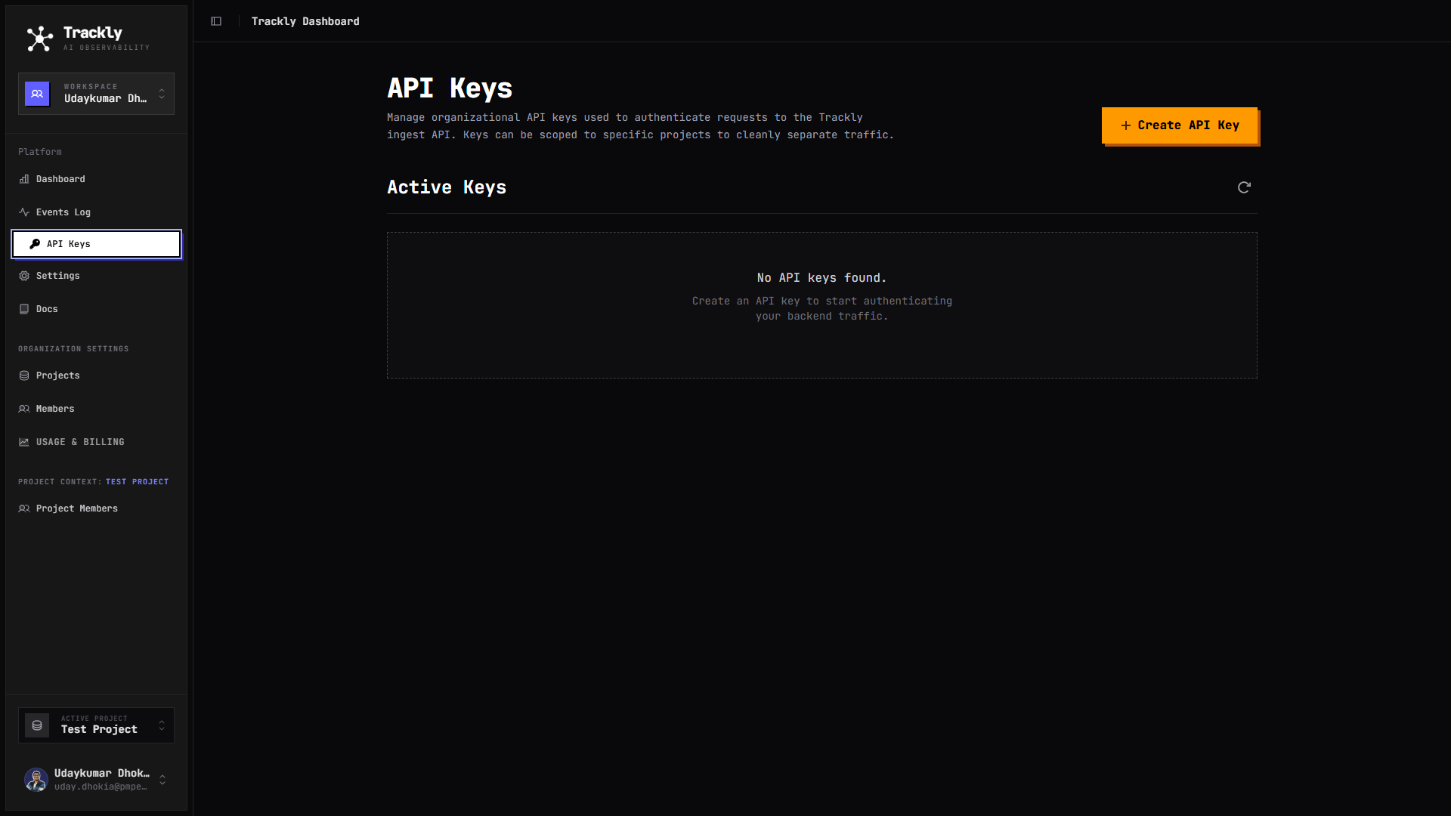Screen dimensions: 1451x816
Task: Select the Active Keys heading
Action: pos(447,187)
